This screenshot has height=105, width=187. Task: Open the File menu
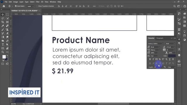(x=6, y=2)
